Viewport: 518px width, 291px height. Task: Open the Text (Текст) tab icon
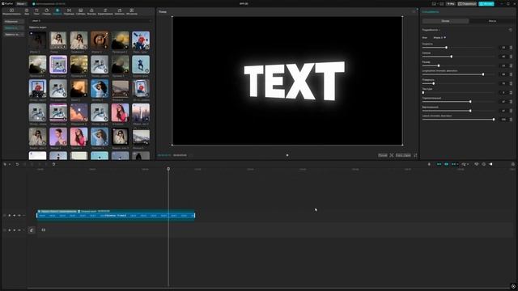point(36,11)
